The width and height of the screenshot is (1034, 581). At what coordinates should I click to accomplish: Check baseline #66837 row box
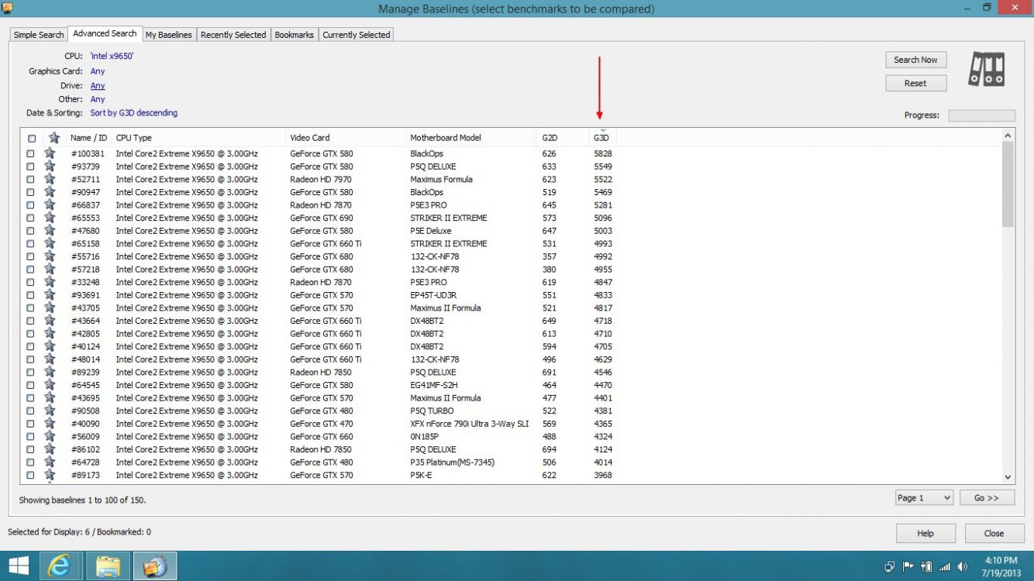(x=31, y=205)
